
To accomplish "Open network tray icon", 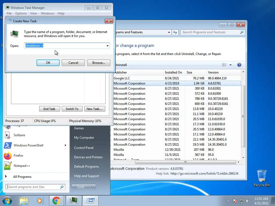I will pos(241,201).
